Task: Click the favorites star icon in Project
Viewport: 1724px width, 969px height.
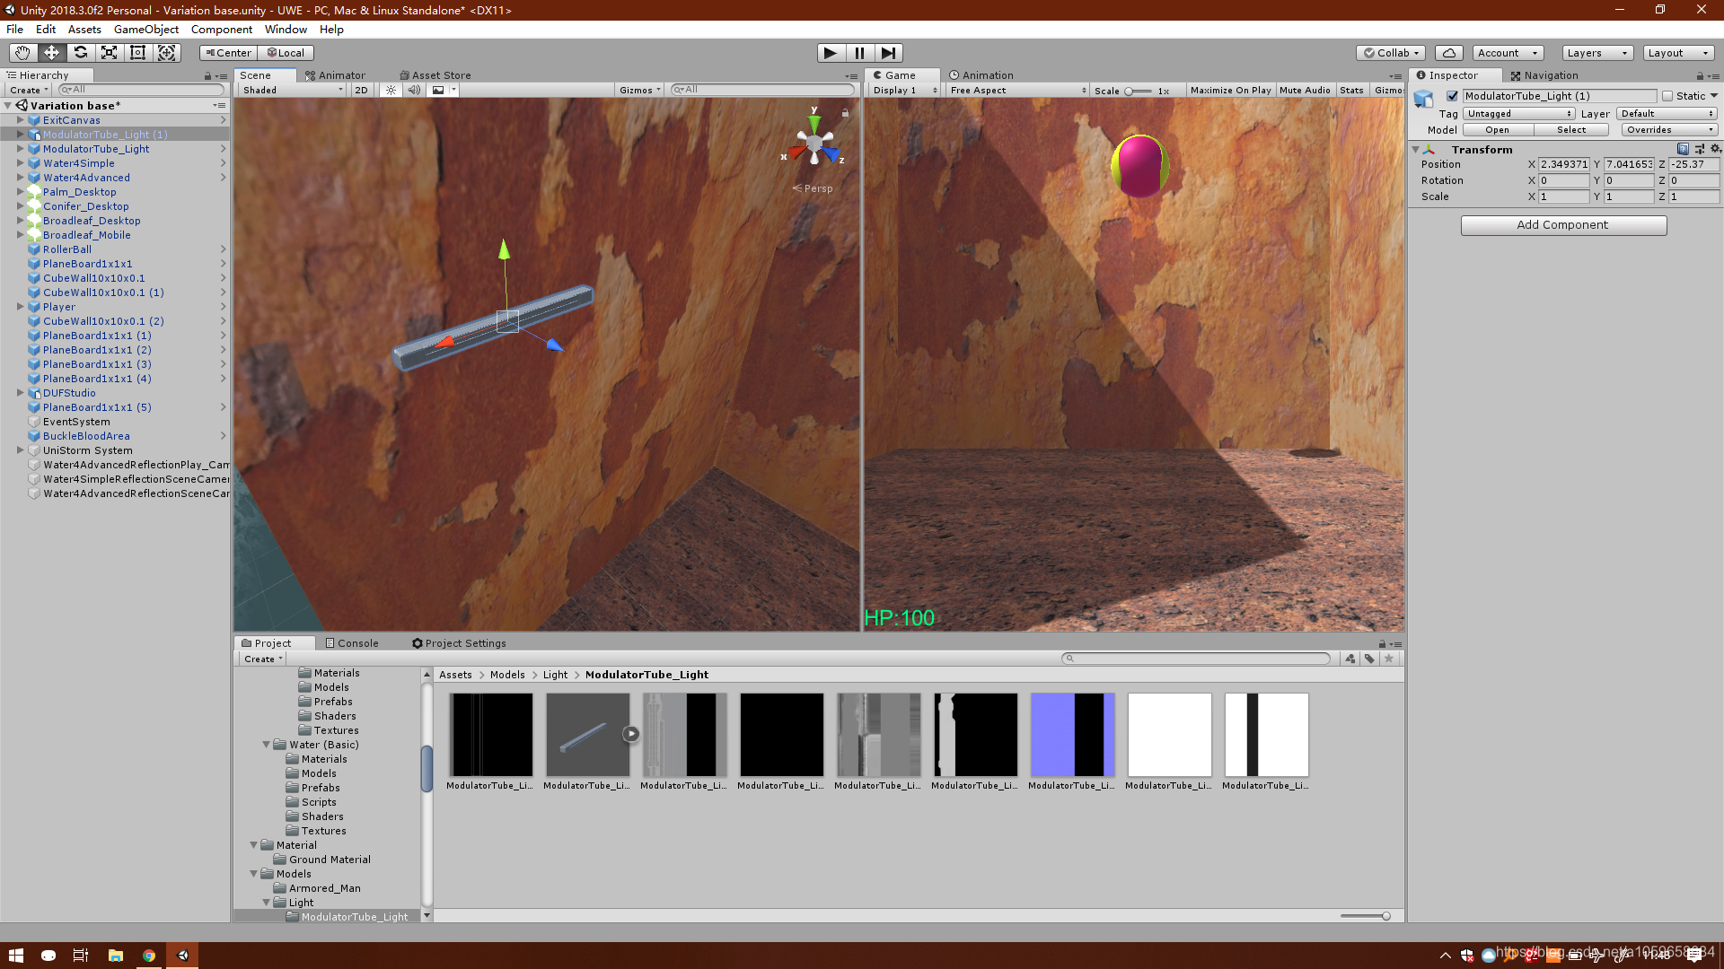Action: pos(1389,659)
